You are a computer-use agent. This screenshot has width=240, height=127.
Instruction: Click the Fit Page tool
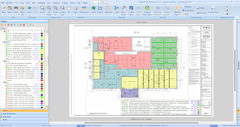[49, 11]
